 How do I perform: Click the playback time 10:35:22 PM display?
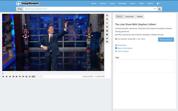click(x=87, y=77)
